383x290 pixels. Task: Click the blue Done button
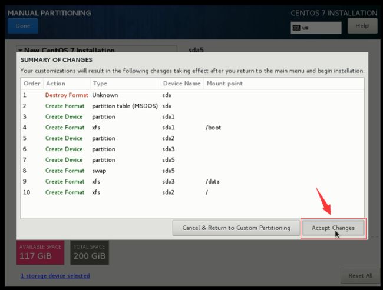tap(23, 26)
